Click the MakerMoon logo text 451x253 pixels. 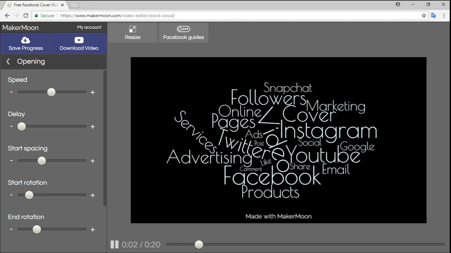[20, 27]
